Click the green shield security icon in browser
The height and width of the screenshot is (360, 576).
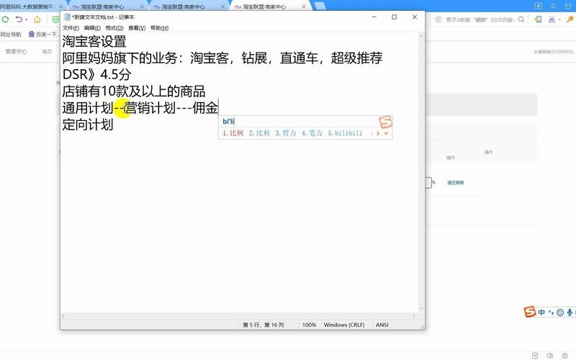click(x=55, y=19)
